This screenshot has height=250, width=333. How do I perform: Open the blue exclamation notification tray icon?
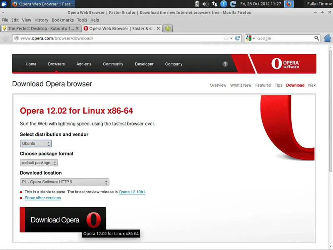click(x=224, y=4)
